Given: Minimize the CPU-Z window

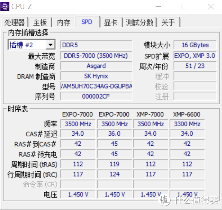Looking at the screenshot, I should point(158,6).
